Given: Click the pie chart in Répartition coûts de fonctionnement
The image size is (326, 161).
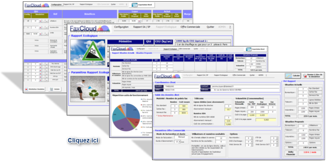Looking at the screenshot, I should [x=126, y=117].
